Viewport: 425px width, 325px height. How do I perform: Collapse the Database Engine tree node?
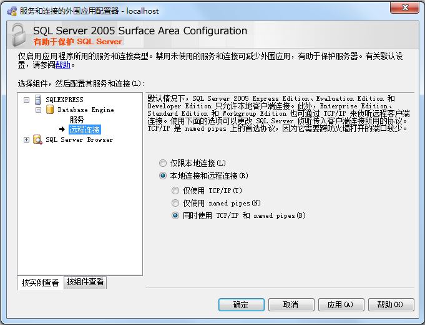point(38,110)
